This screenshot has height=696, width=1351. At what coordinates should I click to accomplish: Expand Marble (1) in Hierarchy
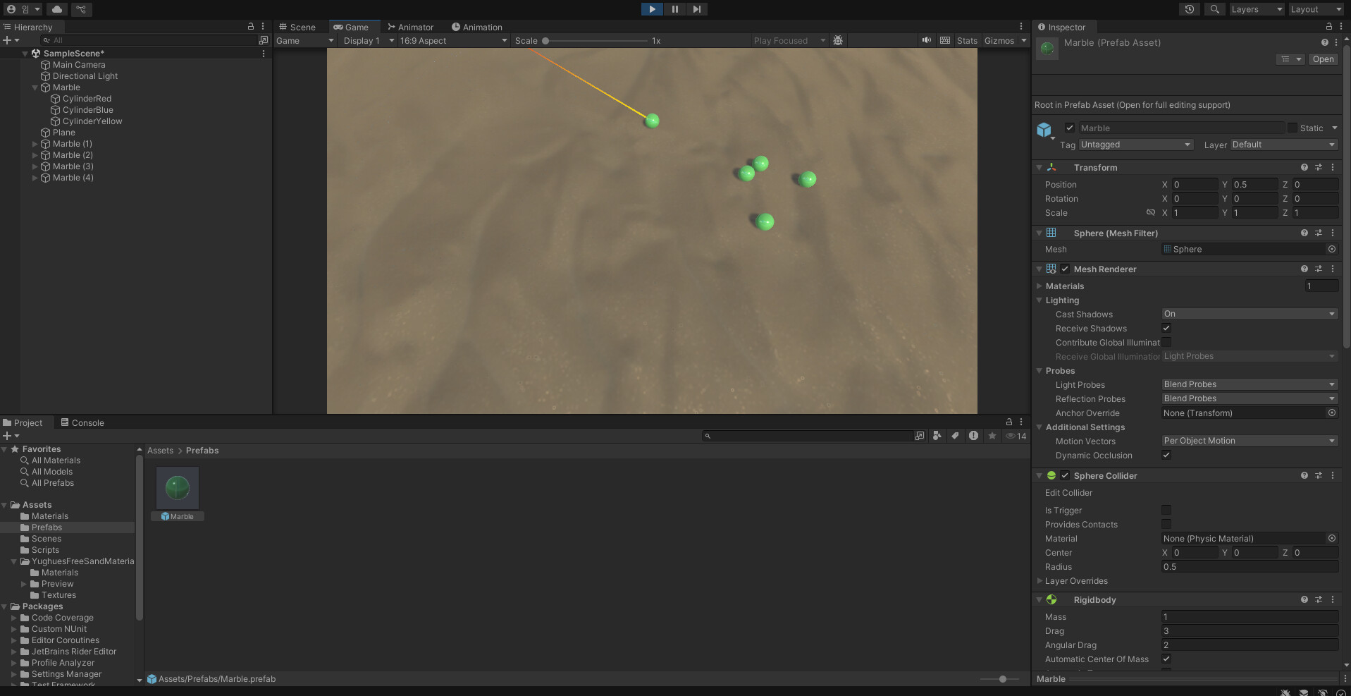[35, 144]
